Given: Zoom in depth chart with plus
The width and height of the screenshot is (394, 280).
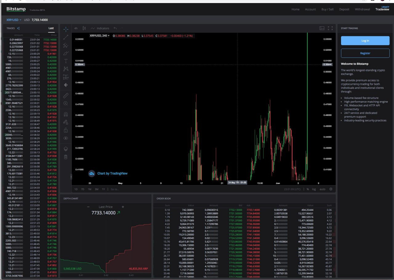Looking at the screenshot, I should pyautogui.click(x=123, y=207).
